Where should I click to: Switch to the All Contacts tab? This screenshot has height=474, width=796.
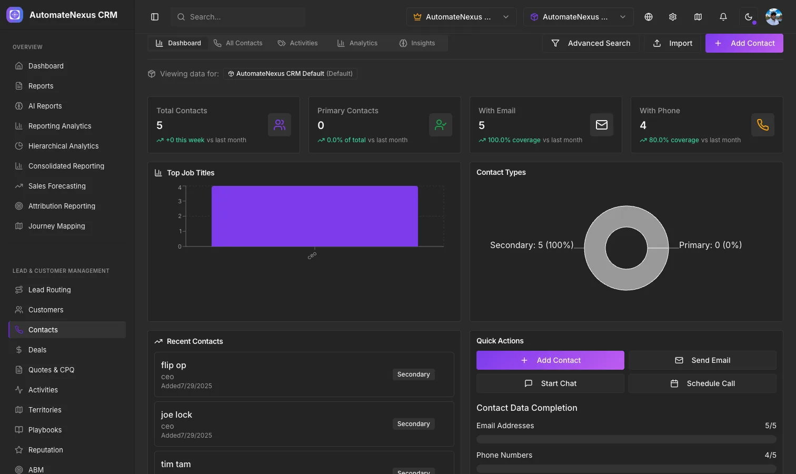click(x=238, y=43)
